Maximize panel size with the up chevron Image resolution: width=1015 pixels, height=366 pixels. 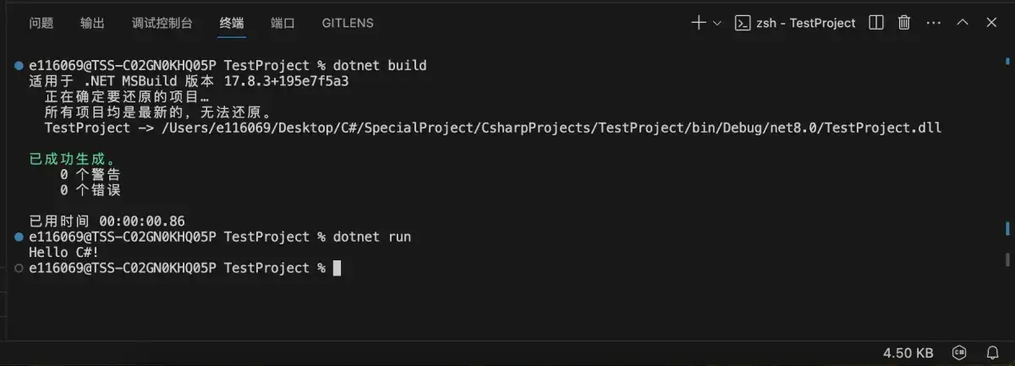(x=963, y=23)
